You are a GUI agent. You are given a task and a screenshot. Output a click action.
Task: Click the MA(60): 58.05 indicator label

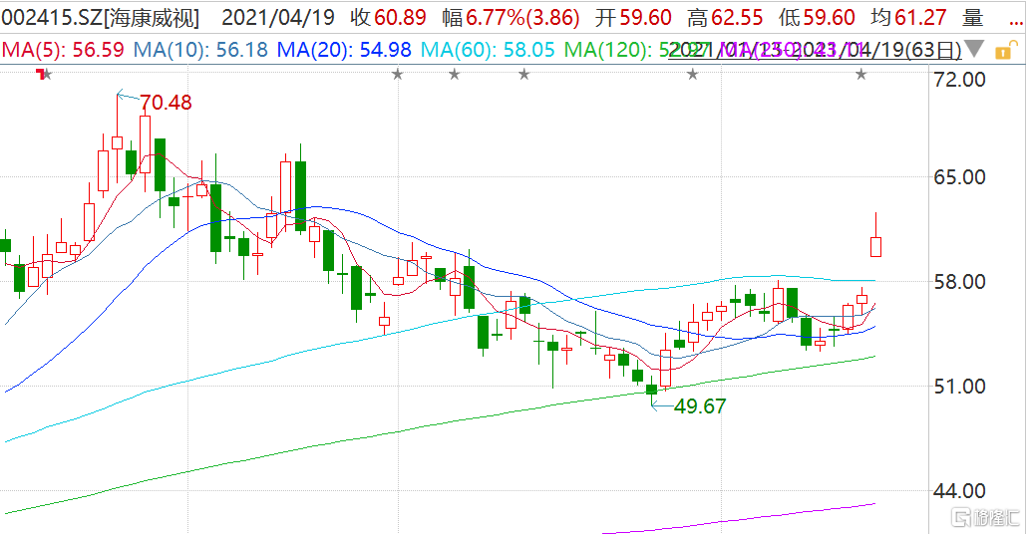(x=488, y=50)
